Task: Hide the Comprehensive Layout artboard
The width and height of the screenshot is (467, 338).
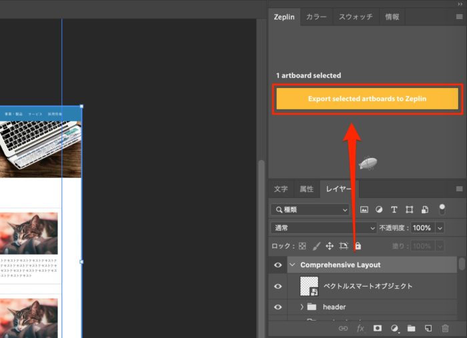Action: click(278, 265)
